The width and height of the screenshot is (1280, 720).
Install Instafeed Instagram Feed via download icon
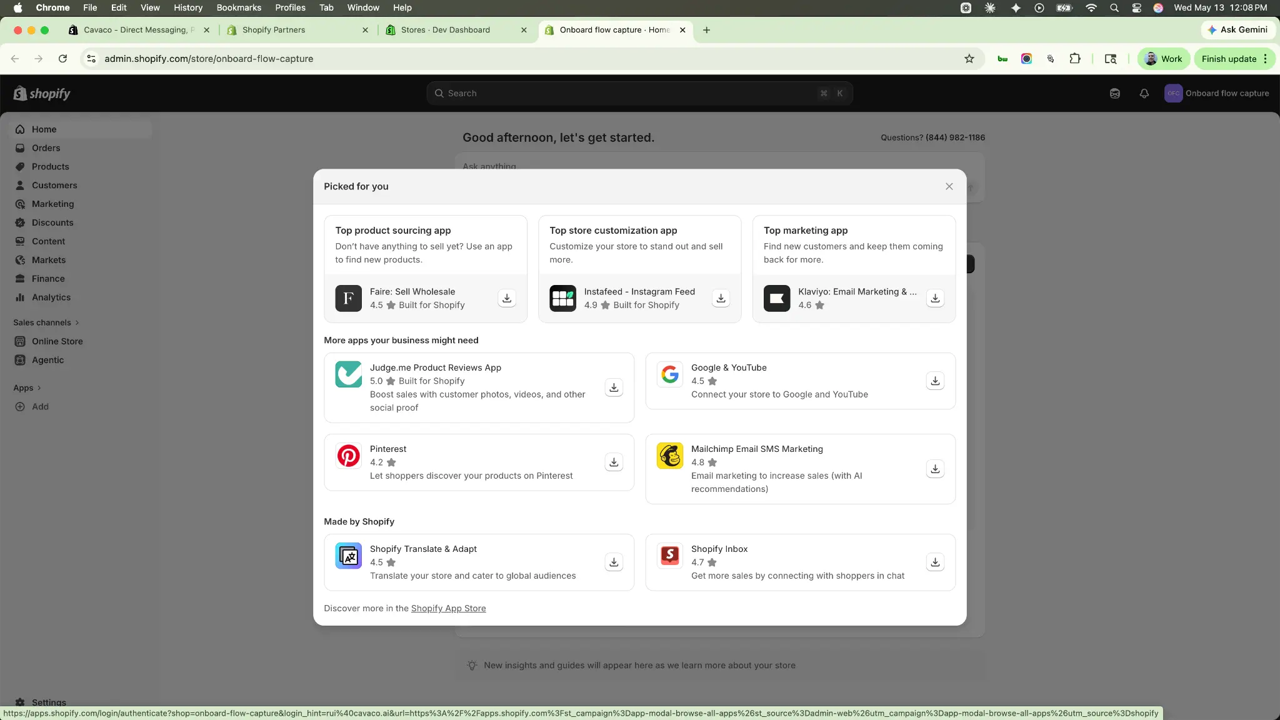click(721, 298)
